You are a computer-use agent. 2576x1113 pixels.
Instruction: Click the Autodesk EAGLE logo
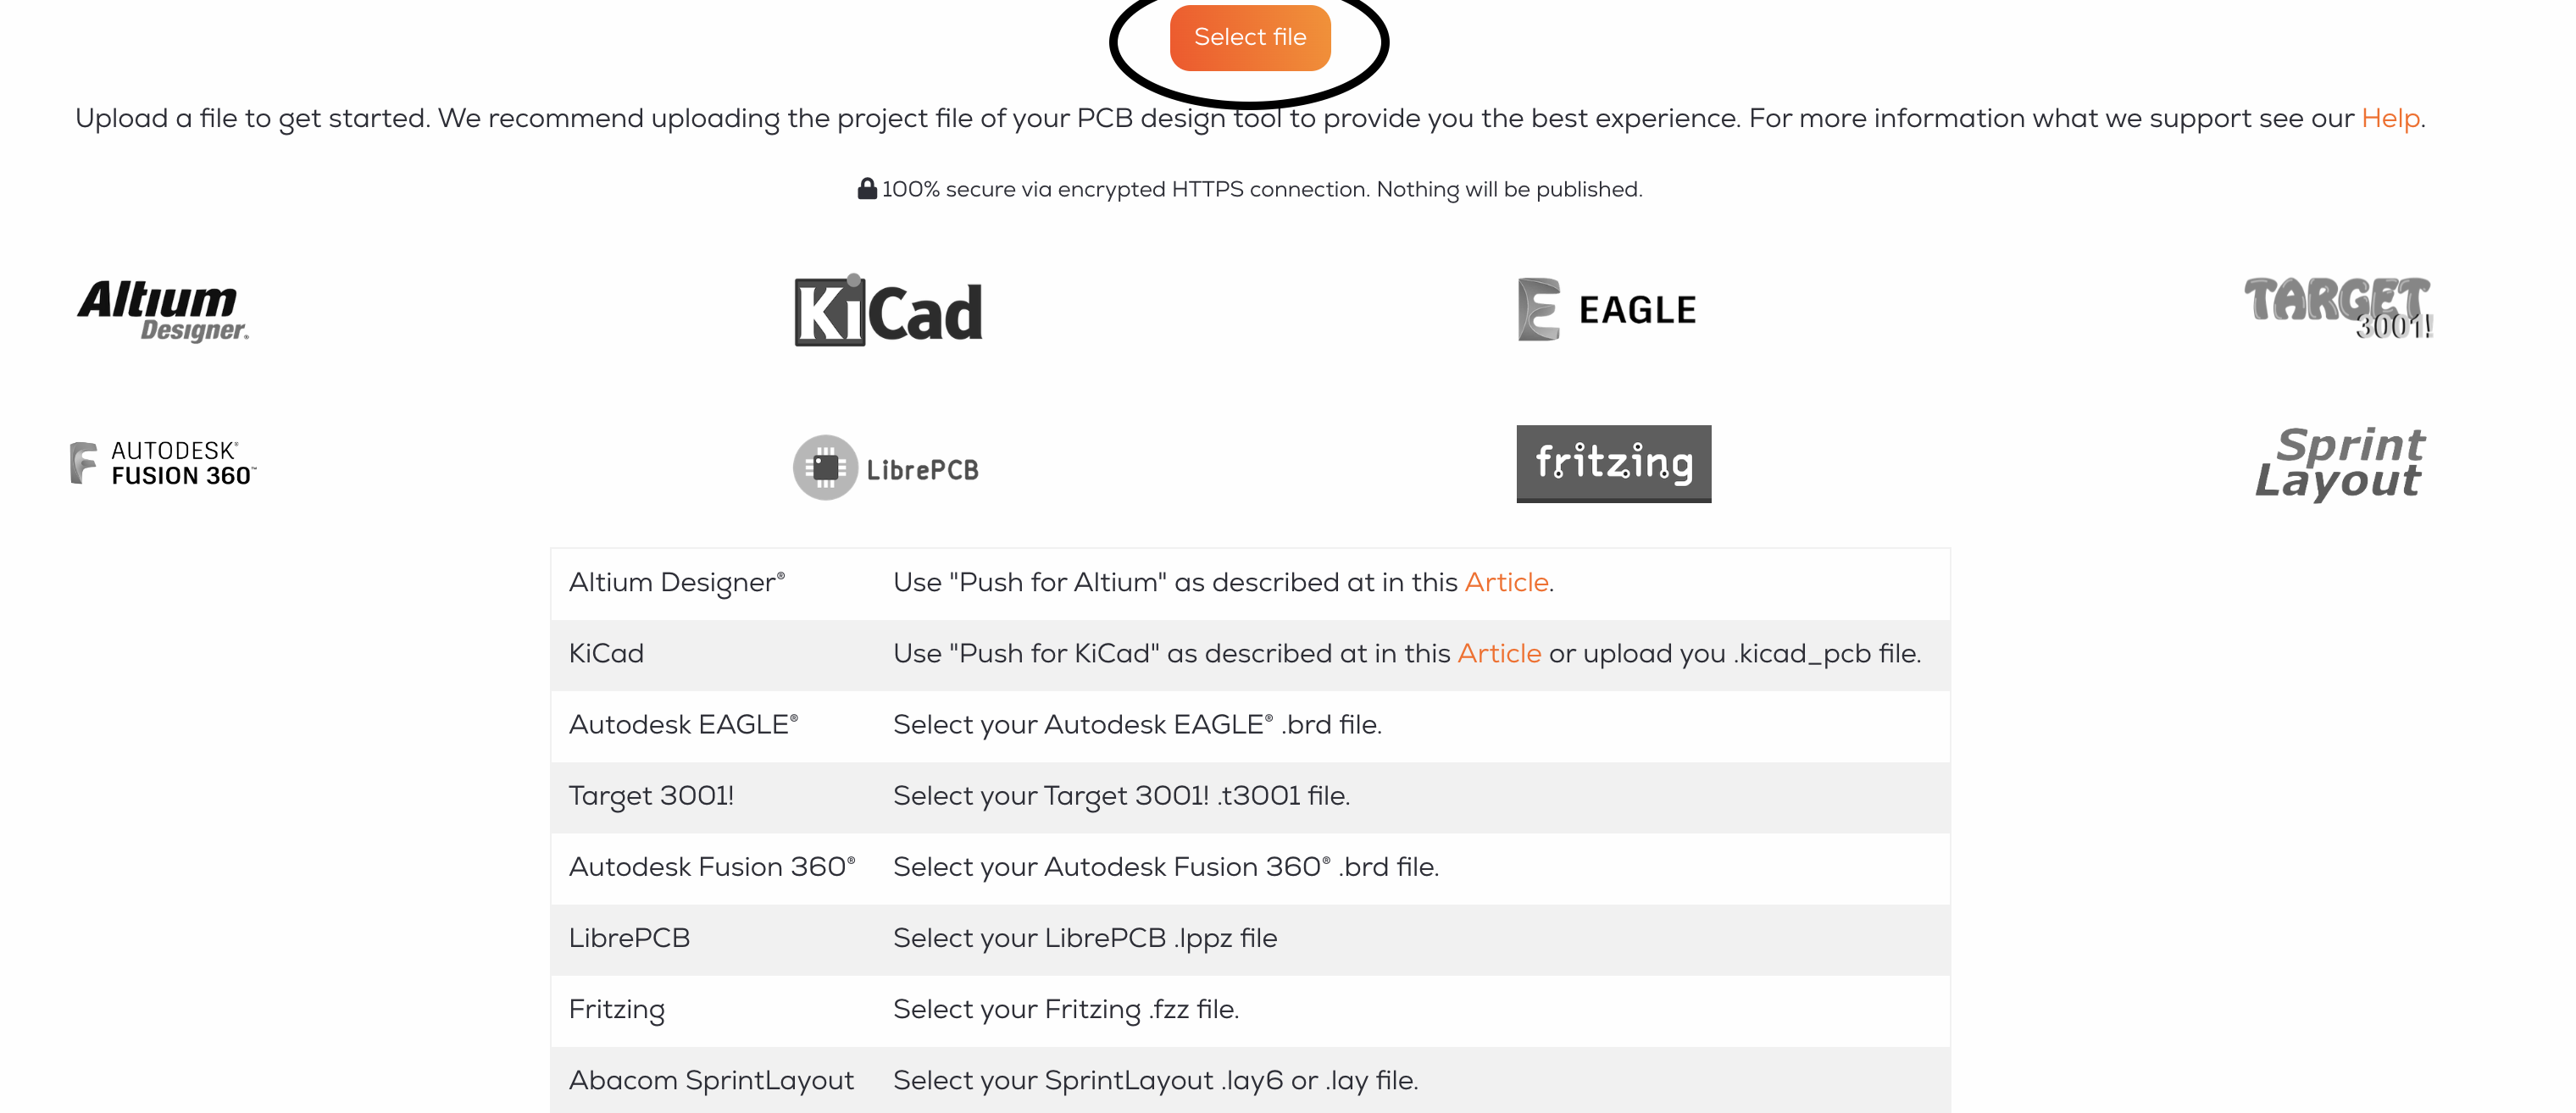(x=1607, y=309)
